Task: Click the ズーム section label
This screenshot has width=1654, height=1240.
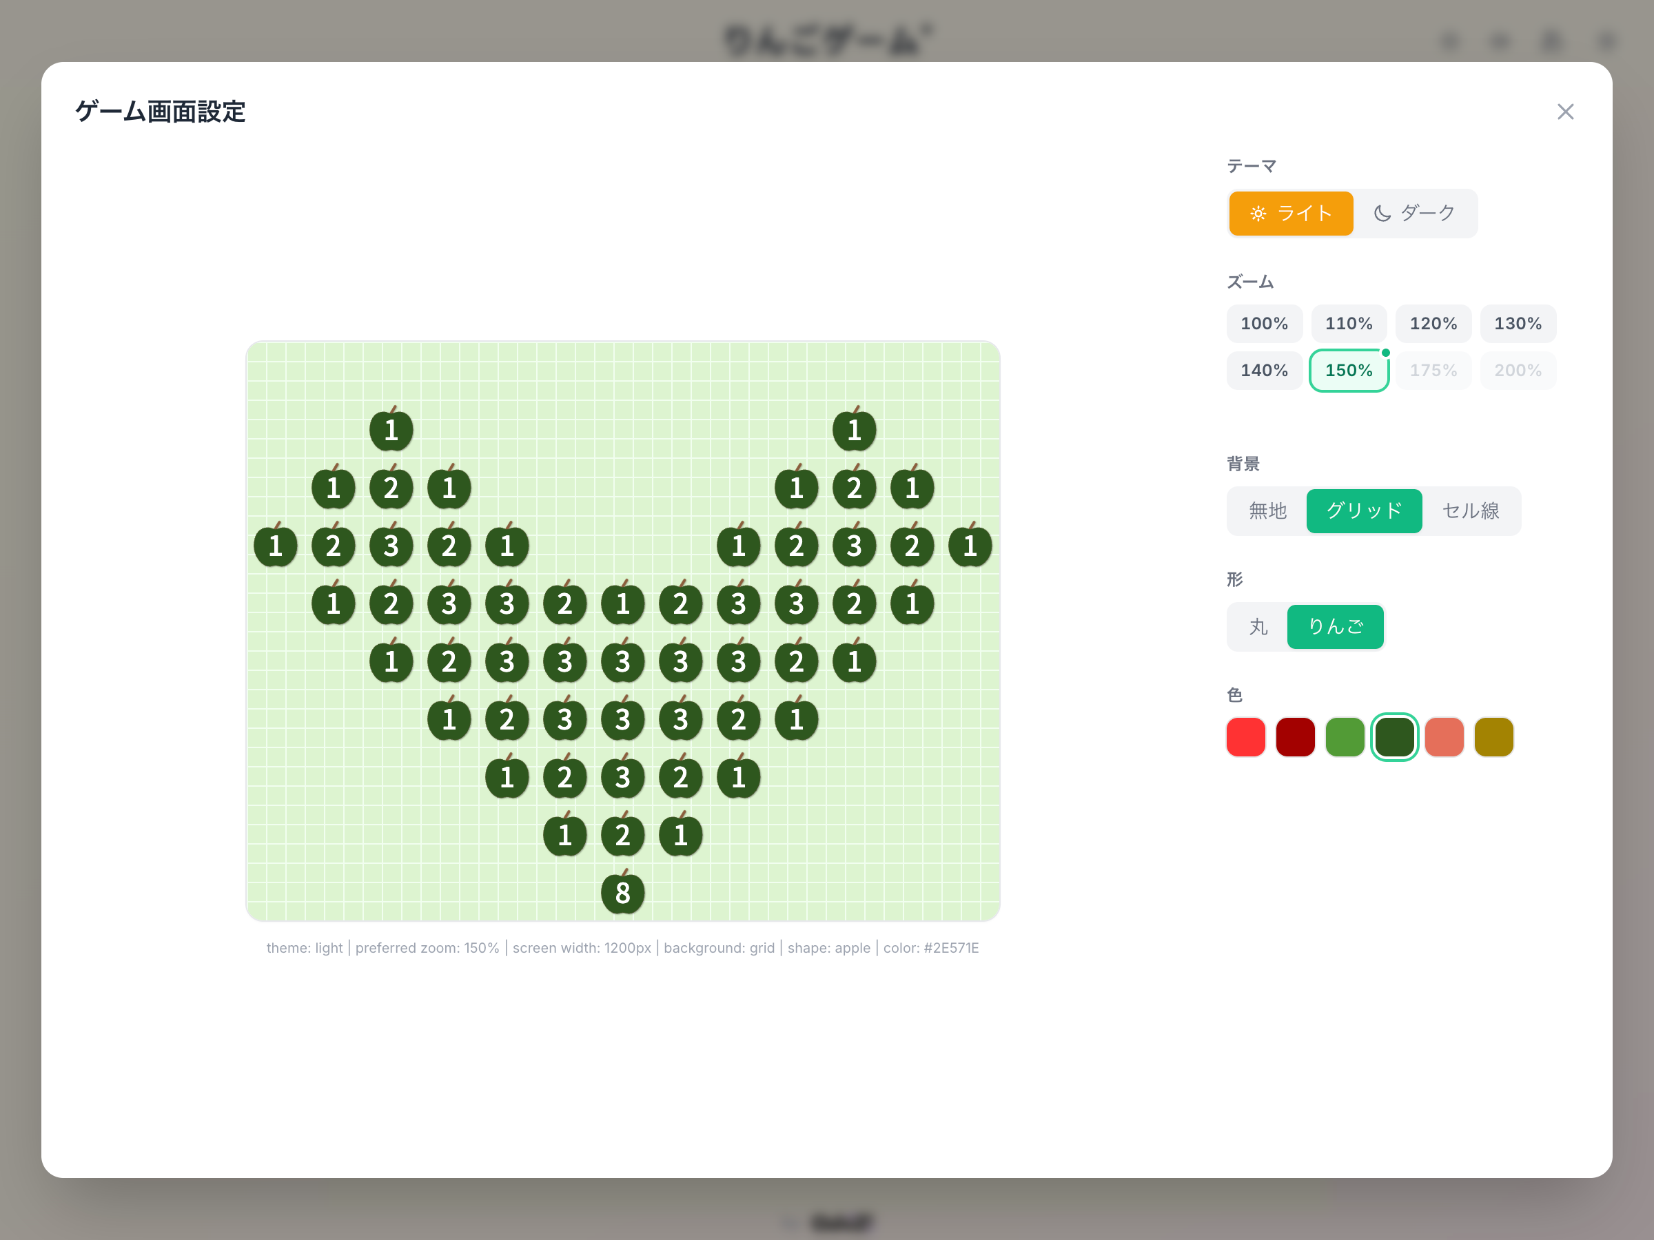Action: 1250,282
